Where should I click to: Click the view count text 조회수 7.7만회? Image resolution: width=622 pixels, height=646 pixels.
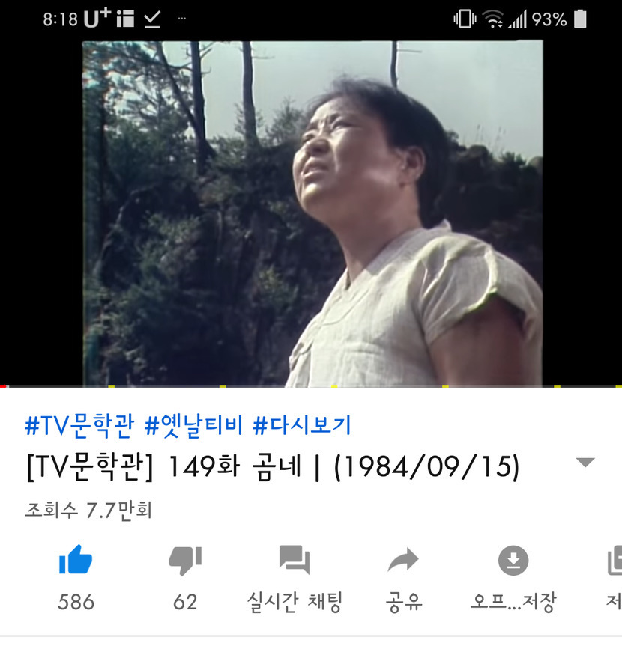tap(88, 510)
